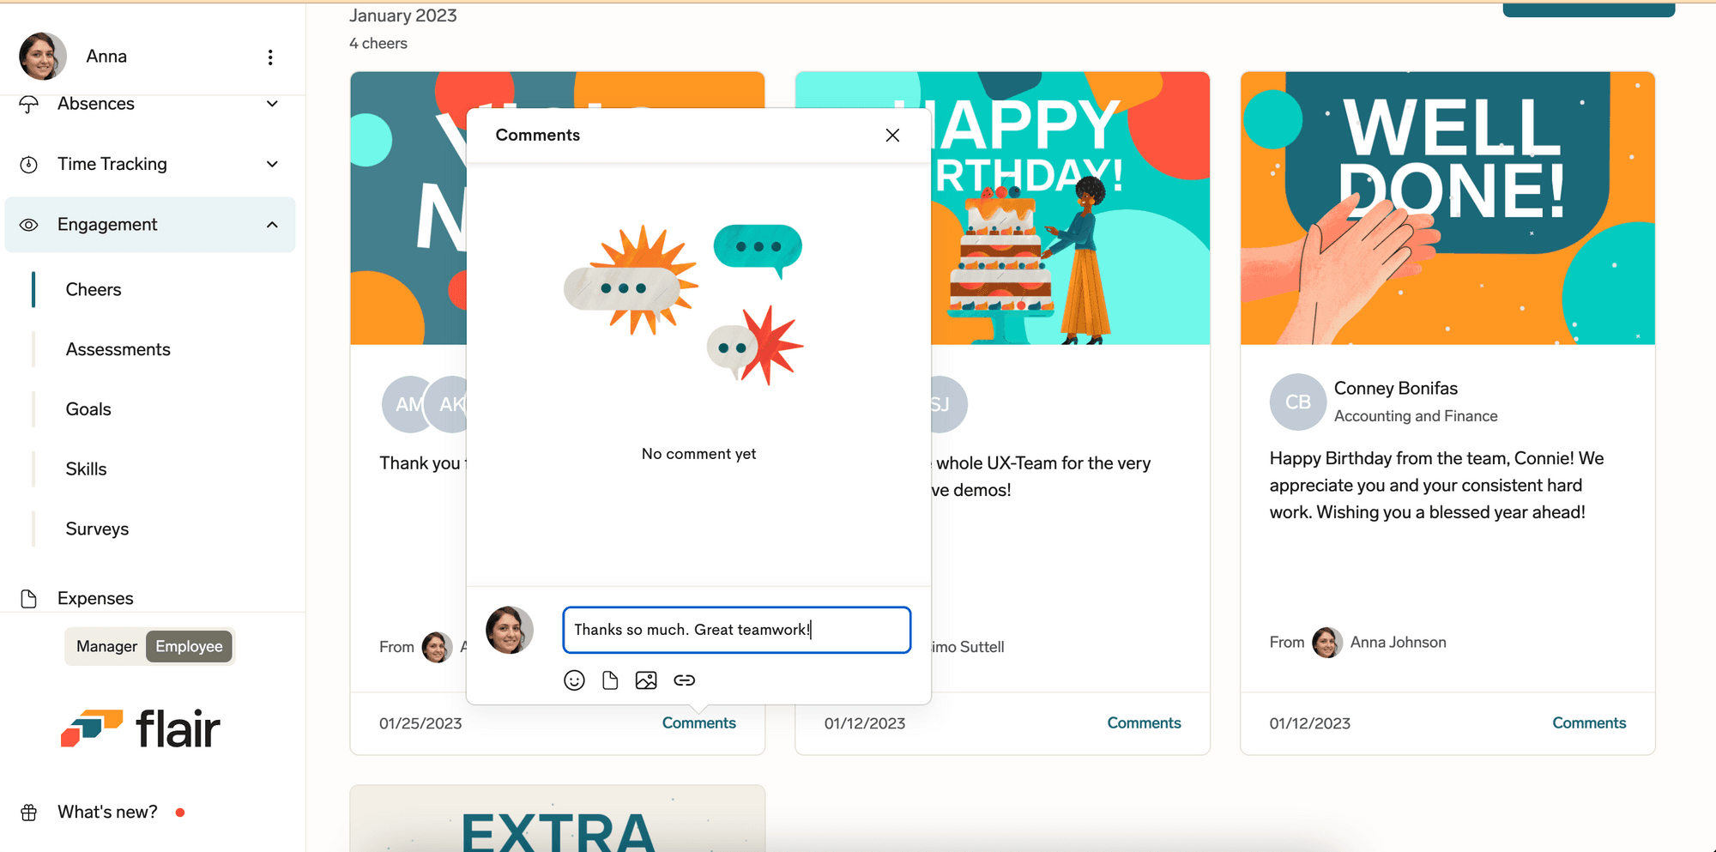Open the Assessments page

[x=118, y=349]
